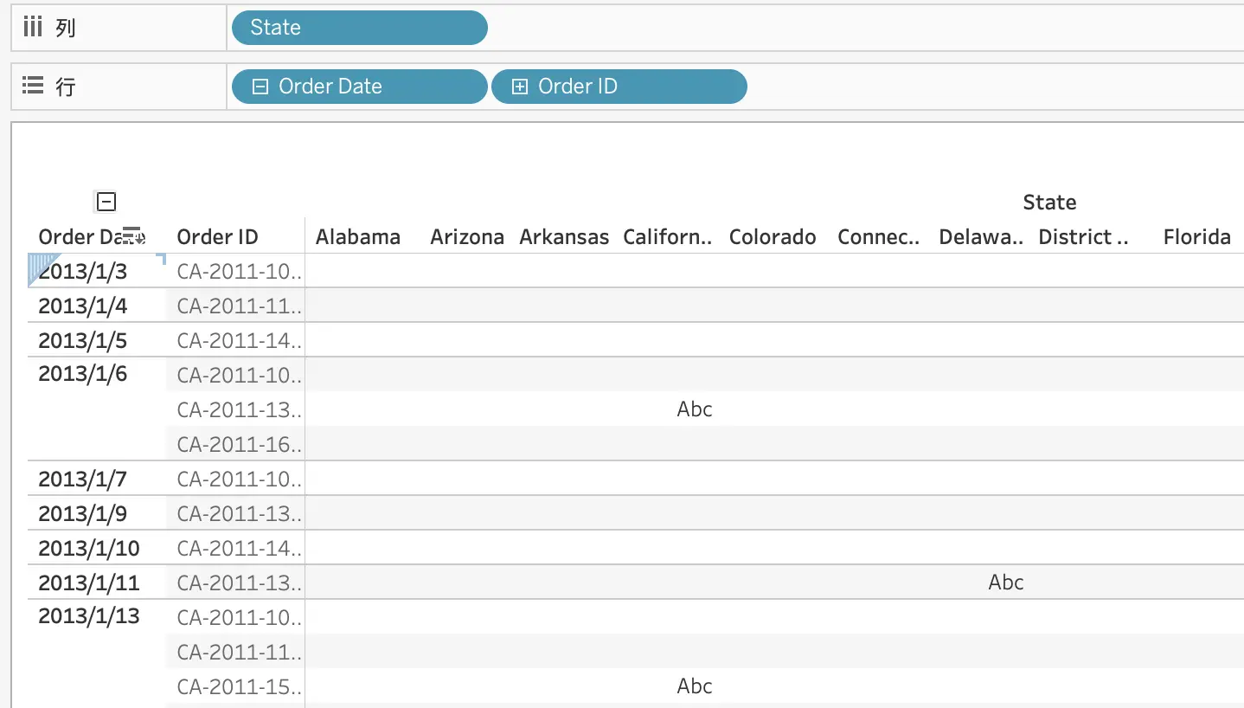Click the sort icon on Order Date header
This screenshot has width=1244, height=708.
pyautogui.click(x=133, y=235)
